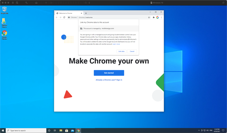The image size is (227, 133).
Task: Open the Windows Start menu
Action: point(3,131)
